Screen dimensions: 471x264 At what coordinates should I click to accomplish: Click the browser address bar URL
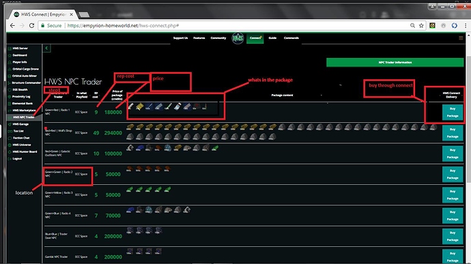tap(123, 26)
